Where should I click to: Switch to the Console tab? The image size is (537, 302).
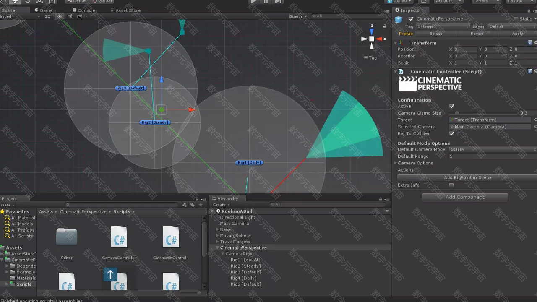coord(86,10)
